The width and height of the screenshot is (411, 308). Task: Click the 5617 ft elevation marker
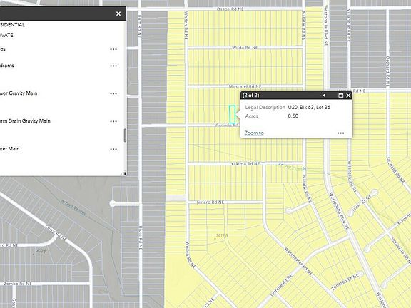[221, 236]
